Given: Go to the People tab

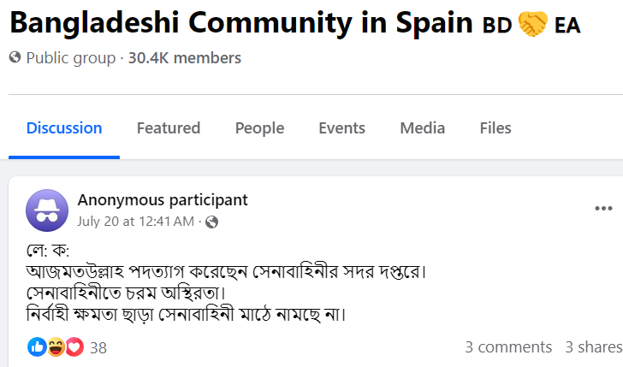Looking at the screenshot, I should click(259, 128).
